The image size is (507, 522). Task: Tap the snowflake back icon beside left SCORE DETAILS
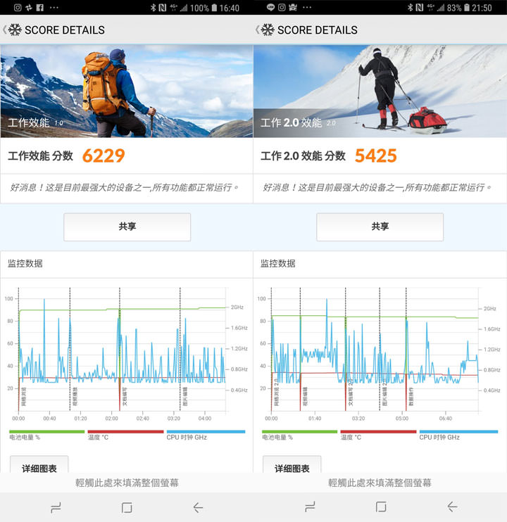(x=14, y=30)
